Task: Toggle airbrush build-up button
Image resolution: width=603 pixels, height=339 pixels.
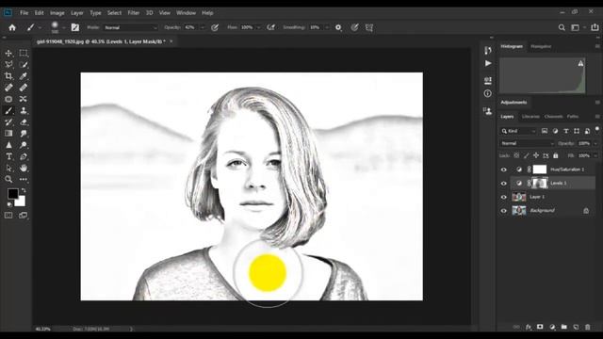Action: coord(271,27)
